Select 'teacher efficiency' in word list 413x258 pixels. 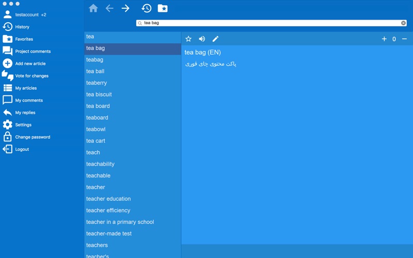pos(133,211)
